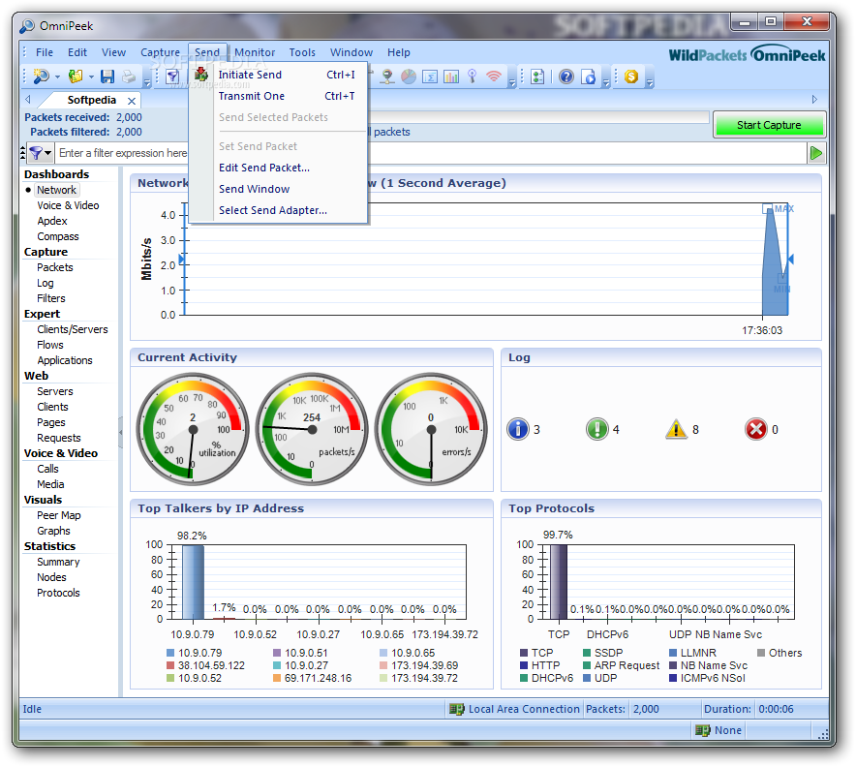Click the resize grip in status bar corner
Image resolution: width=856 pixels, height=767 pixels.
823,733
